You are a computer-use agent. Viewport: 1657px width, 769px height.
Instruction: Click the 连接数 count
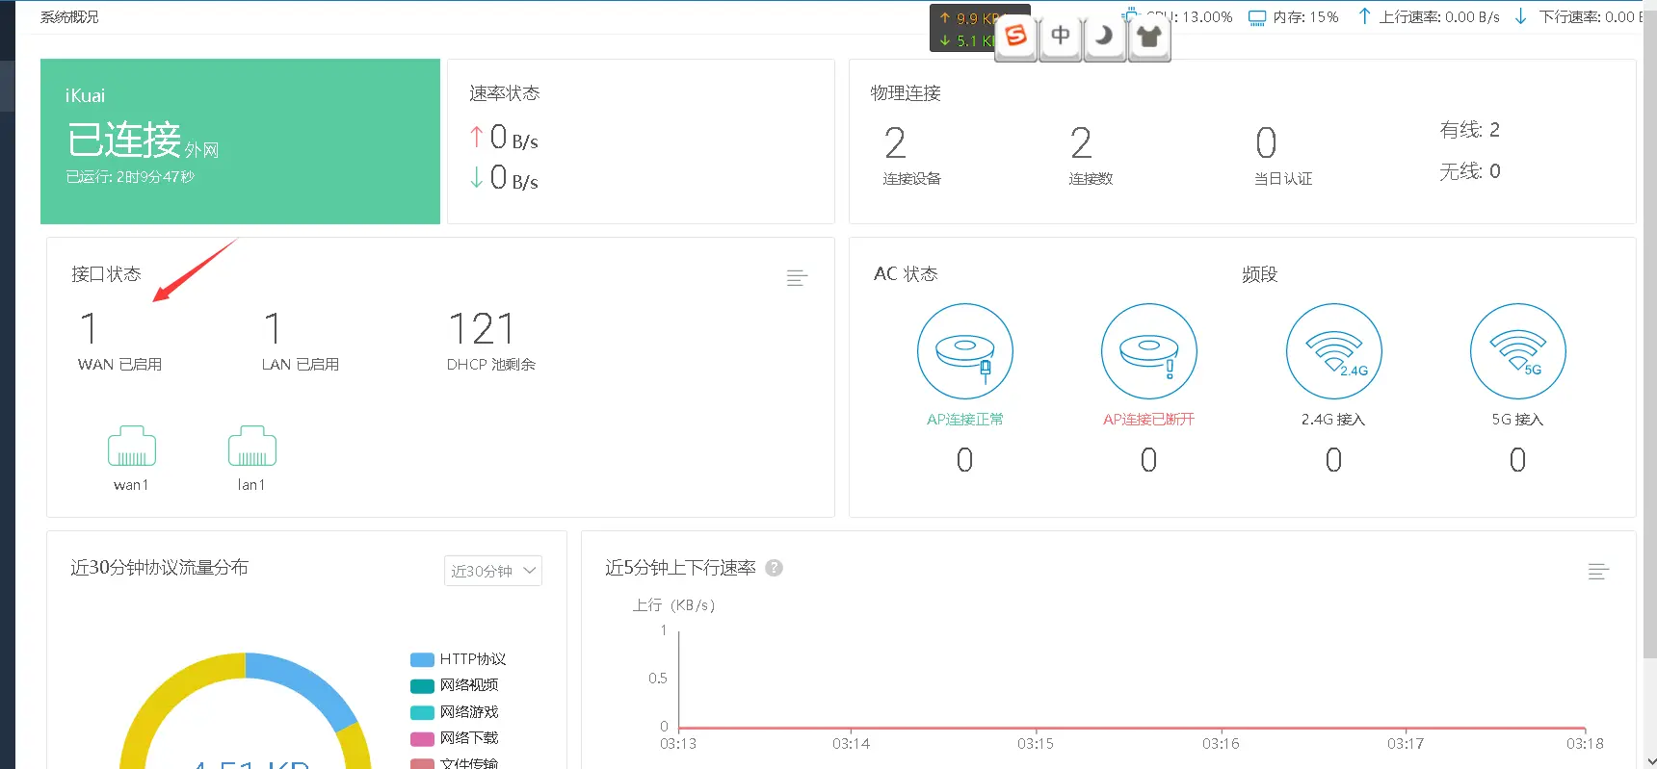1081,143
